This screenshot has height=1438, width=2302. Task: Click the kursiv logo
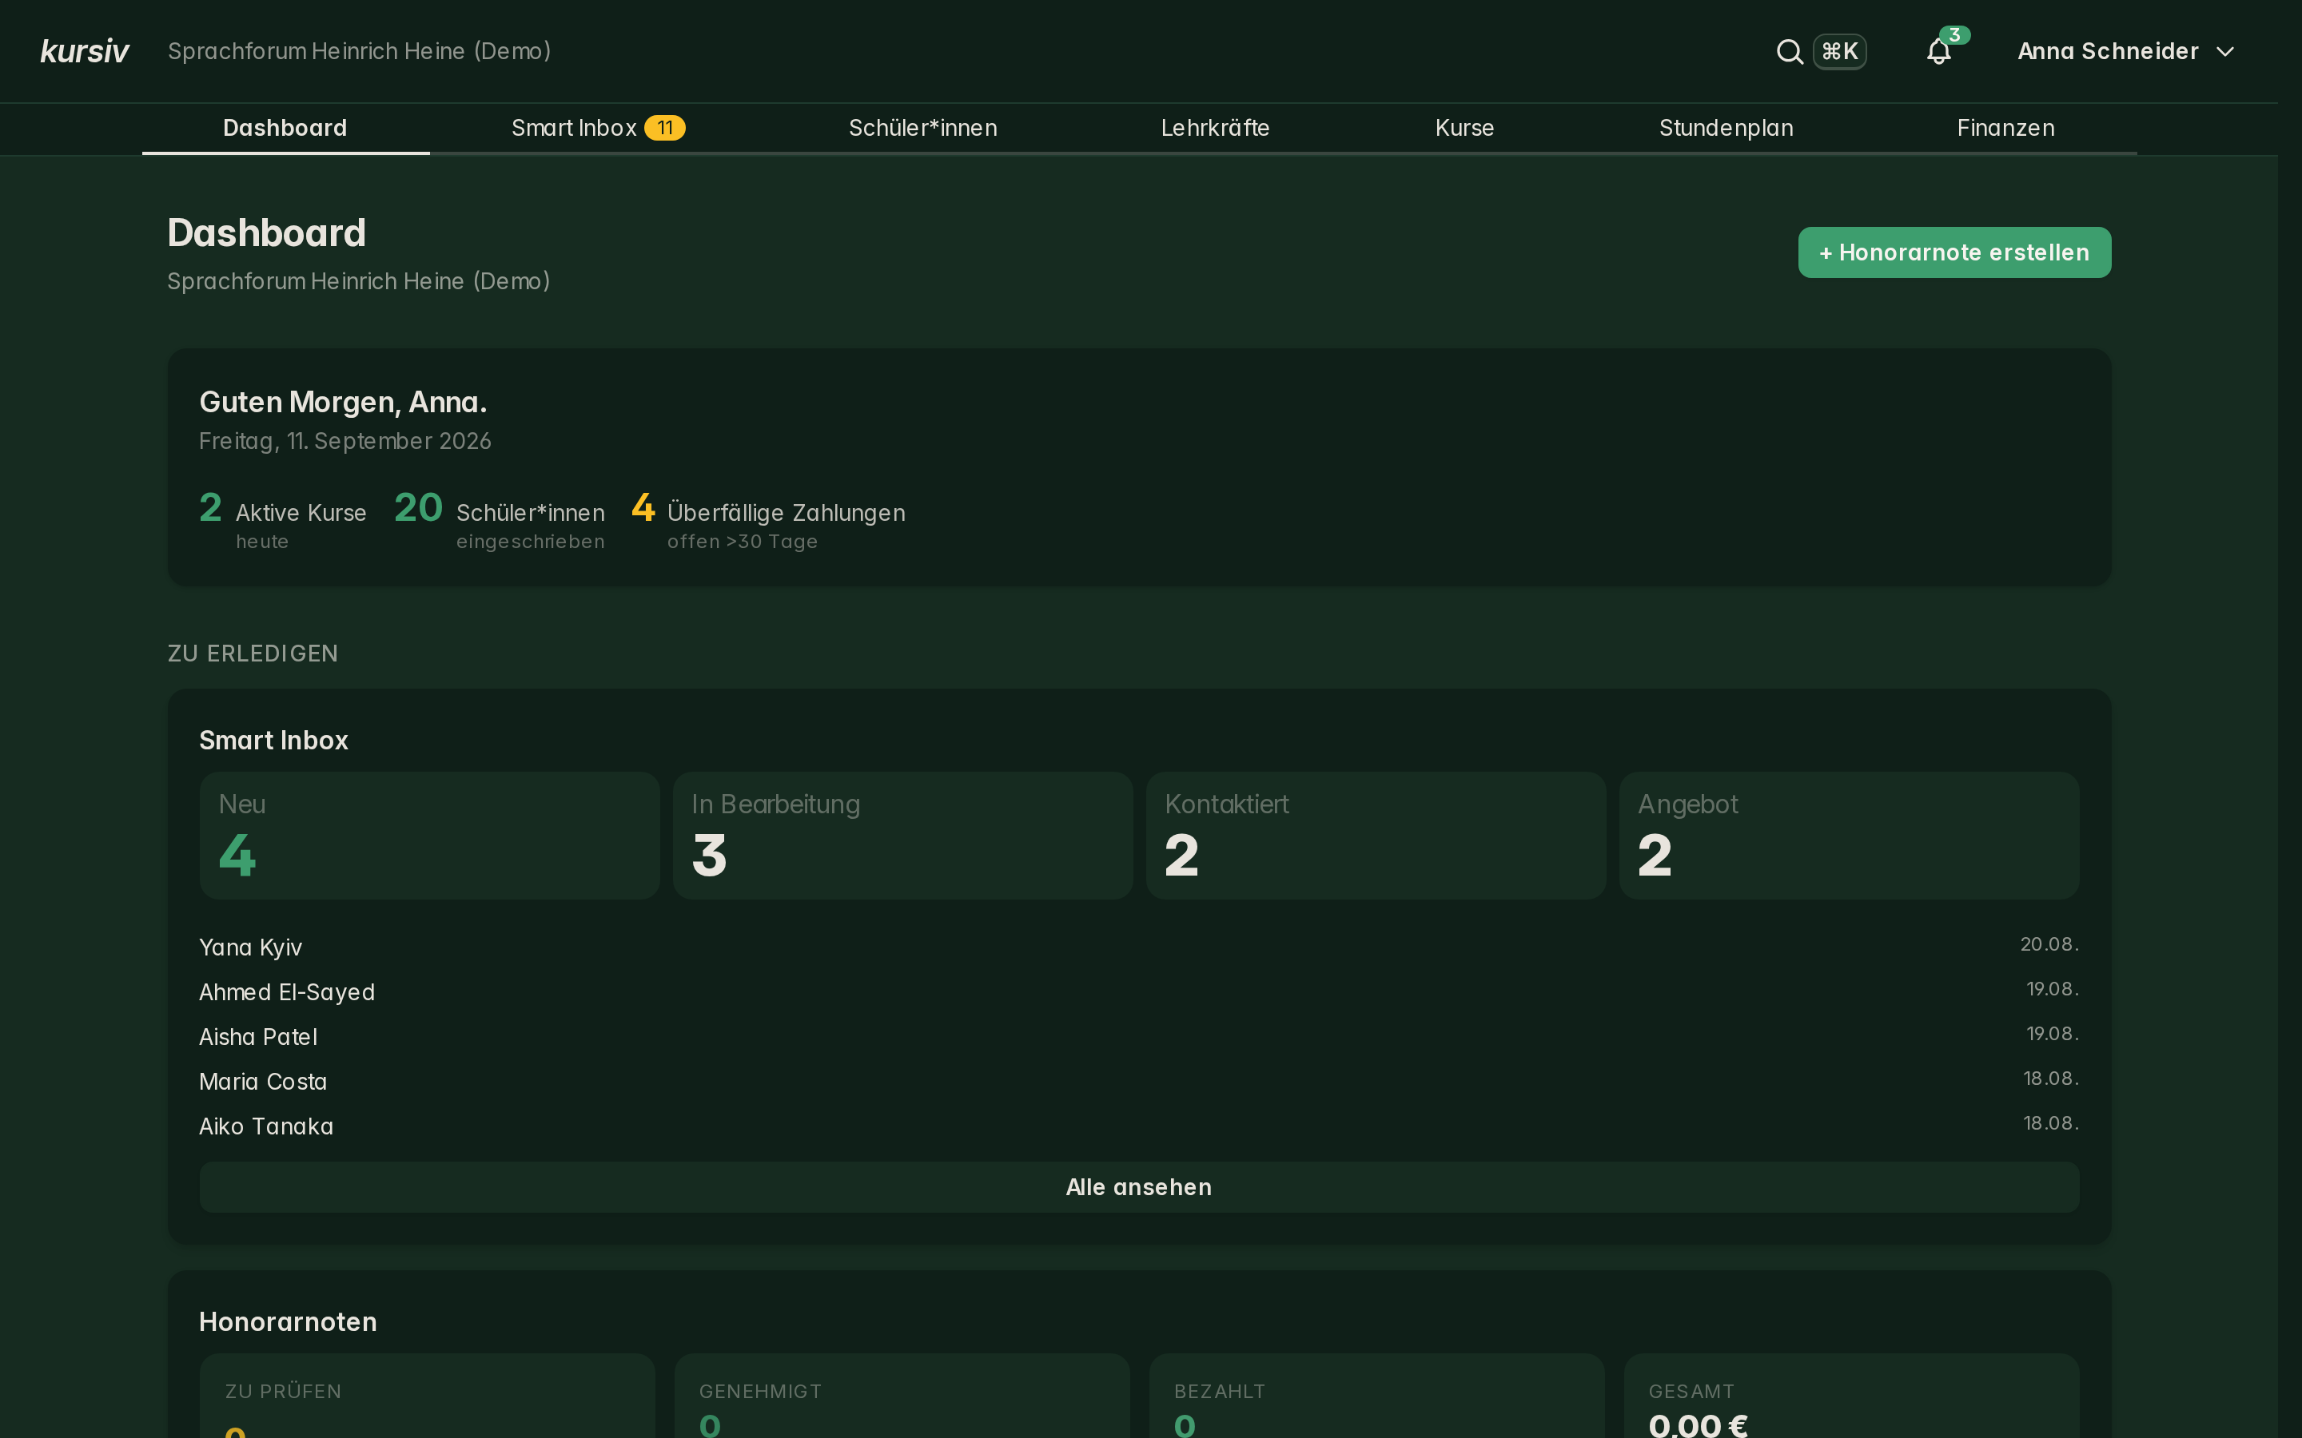coord(85,51)
